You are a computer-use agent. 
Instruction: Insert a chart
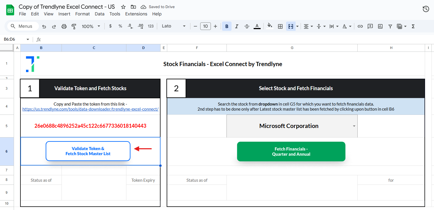coord(380,26)
